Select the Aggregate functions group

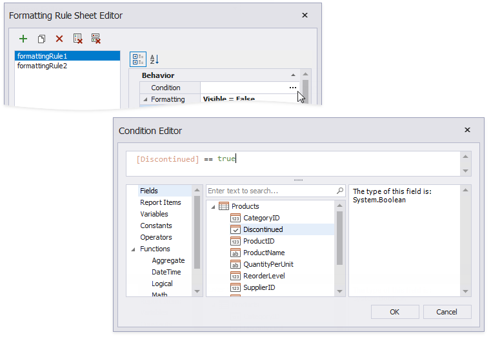coord(168,260)
